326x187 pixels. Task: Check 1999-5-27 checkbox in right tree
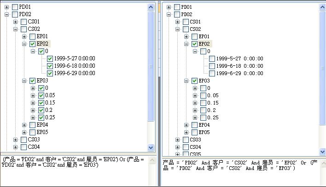[212, 58]
